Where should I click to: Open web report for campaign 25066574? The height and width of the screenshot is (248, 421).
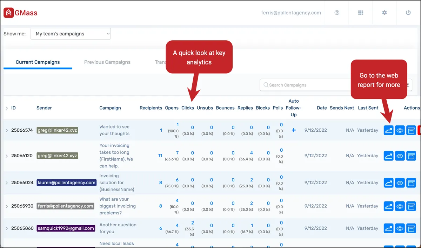388,130
